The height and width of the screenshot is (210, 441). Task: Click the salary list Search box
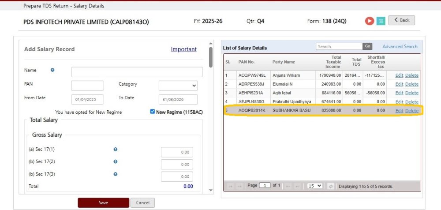tap(339, 46)
